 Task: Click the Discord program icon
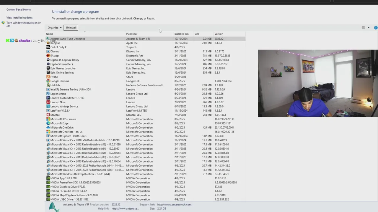tap(48, 51)
